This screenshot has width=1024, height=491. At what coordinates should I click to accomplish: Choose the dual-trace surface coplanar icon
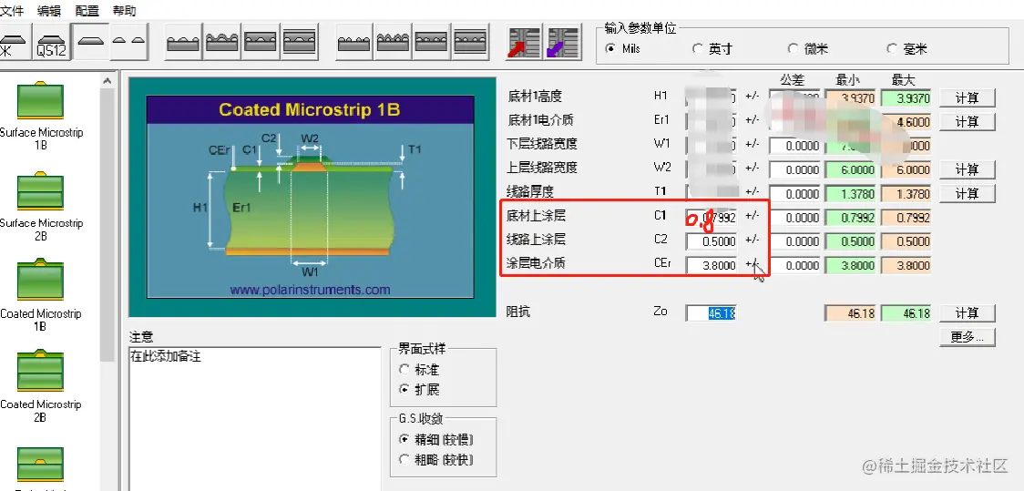click(x=354, y=42)
